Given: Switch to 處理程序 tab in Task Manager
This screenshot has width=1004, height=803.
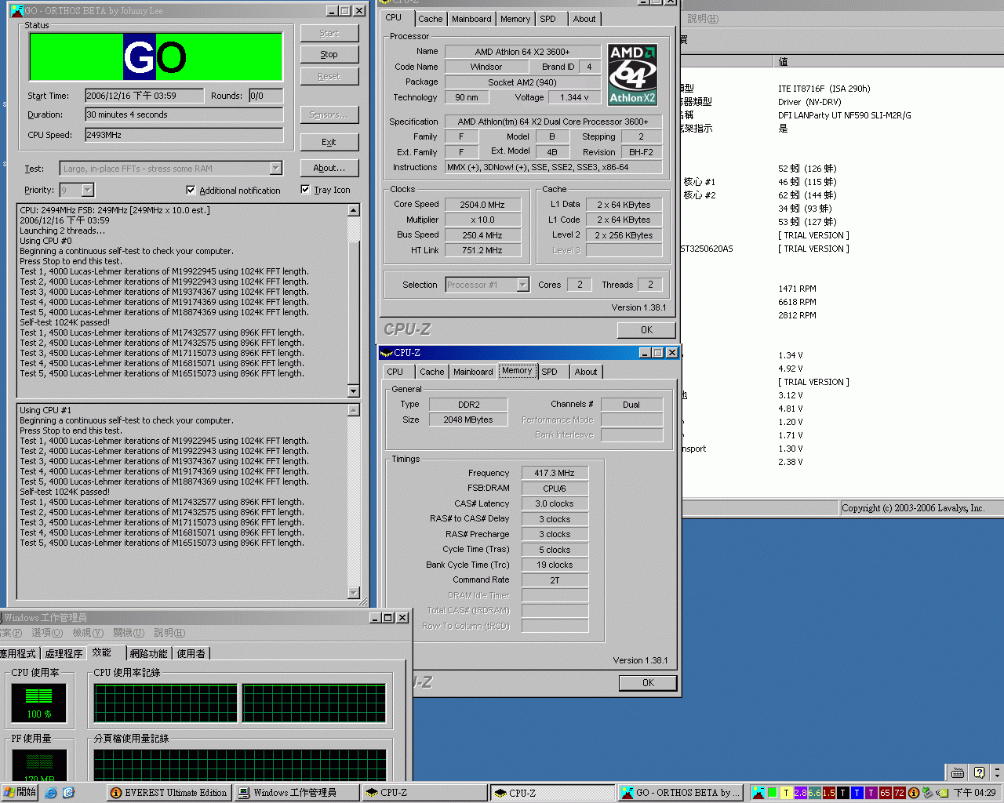Looking at the screenshot, I should point(64,653).
